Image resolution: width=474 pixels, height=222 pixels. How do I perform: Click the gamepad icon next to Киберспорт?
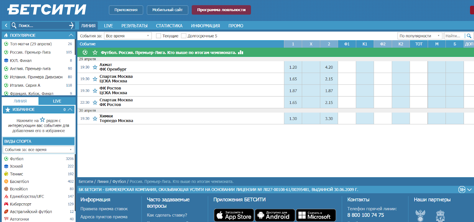pyautogui.click(x=6, y=204)
